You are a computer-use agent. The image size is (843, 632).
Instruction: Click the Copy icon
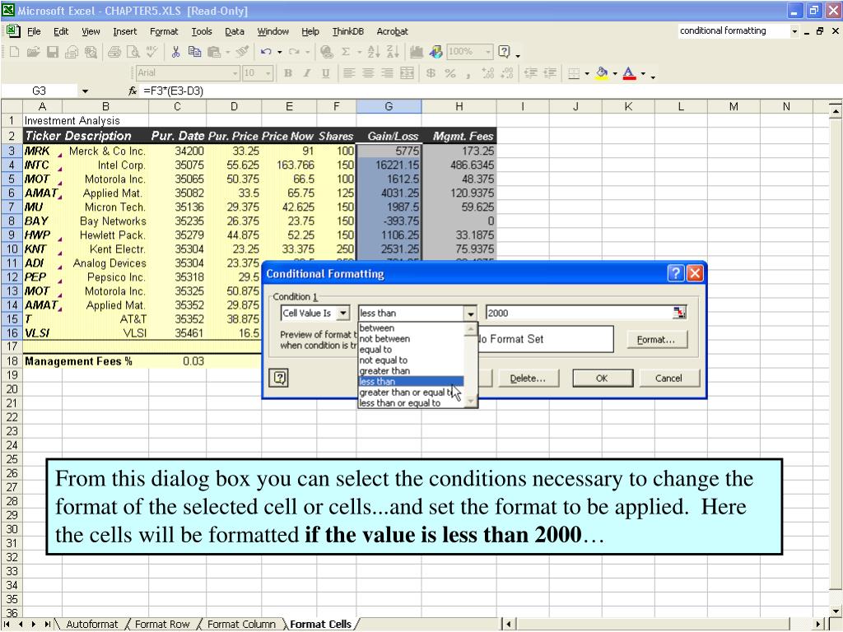click(194, 52)
